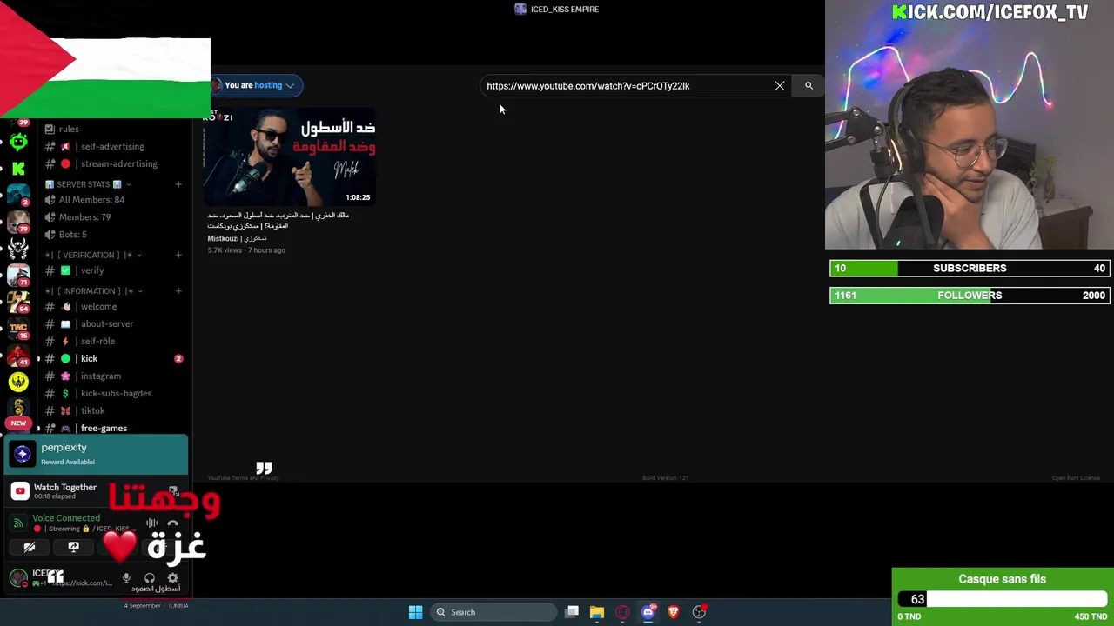The height and width of the screenshot is (626, 1114).
Task: Open the Watch Together activity entry
Action: coord(65,491)
